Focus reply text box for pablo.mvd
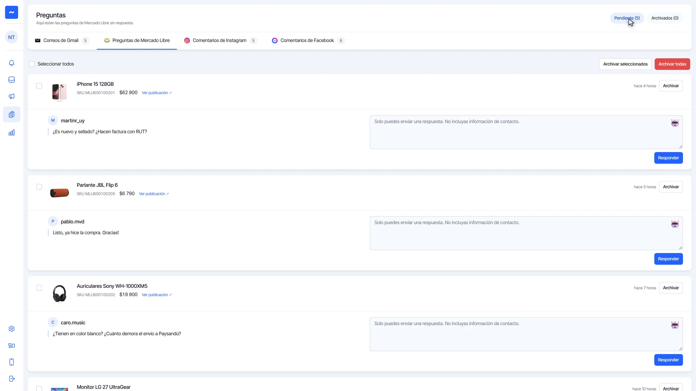The image size is (696, 391). coord(526,233)
